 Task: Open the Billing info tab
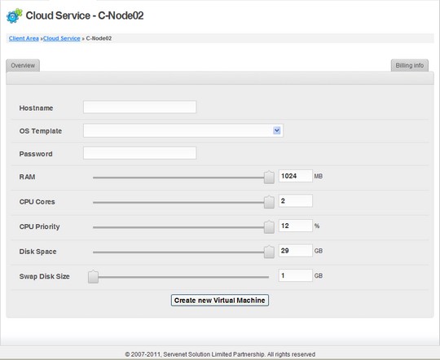coord(409,65)
